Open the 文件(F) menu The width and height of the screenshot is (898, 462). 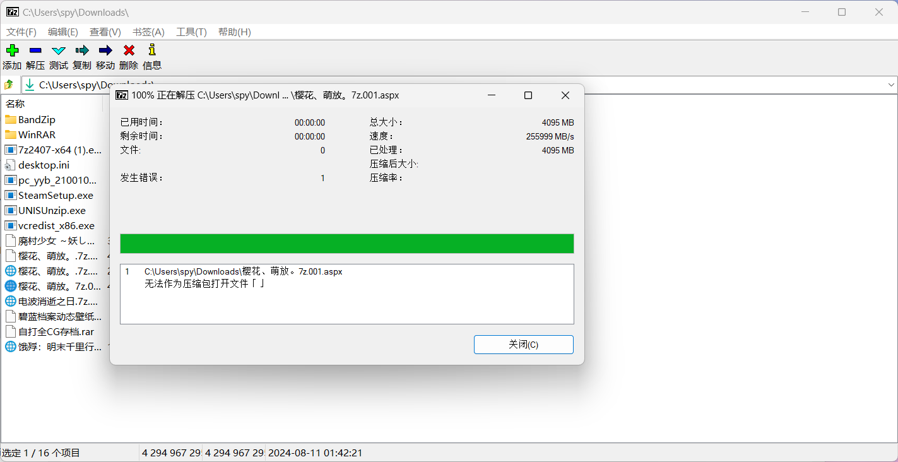pos(21,32)
